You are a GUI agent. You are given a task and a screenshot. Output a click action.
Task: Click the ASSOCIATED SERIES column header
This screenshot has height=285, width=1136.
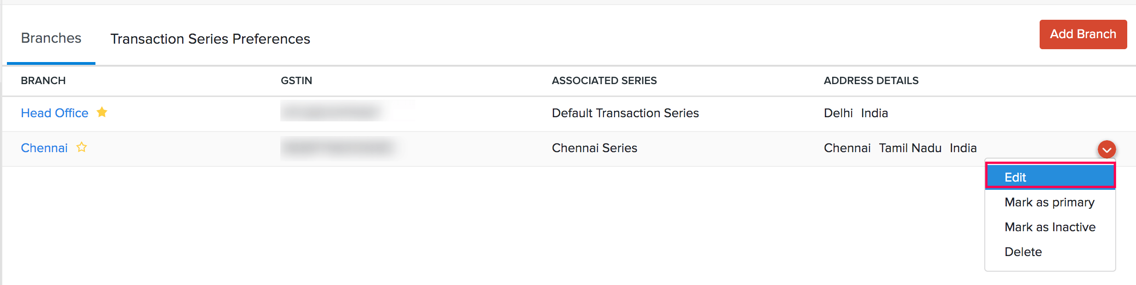point(604,81)
